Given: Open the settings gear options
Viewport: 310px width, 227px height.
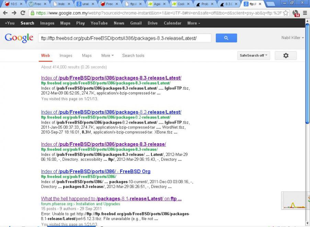Looking at the screenshot, I should [286, 56].
